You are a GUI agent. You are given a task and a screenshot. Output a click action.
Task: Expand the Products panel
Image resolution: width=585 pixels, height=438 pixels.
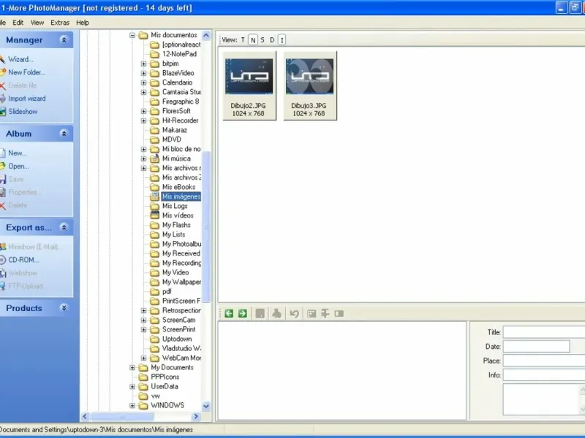[64, 308]
